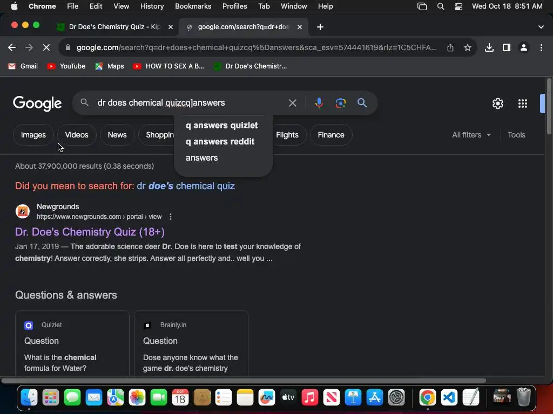Screen dimensions: 553x414
Task: Open Spotlight search in the menu bar
Action: click(441, 6)
